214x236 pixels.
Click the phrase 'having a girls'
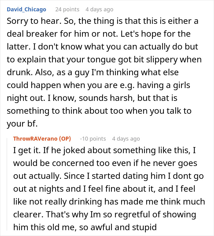pyautogui.click(x=164, y=85)
